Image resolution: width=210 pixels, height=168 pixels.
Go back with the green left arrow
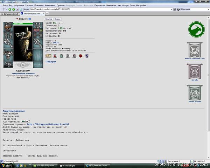(x=10, y=9)
